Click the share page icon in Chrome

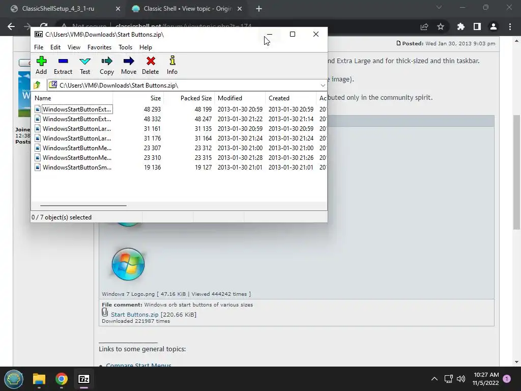pyautogui.click(x=424, y=26)
